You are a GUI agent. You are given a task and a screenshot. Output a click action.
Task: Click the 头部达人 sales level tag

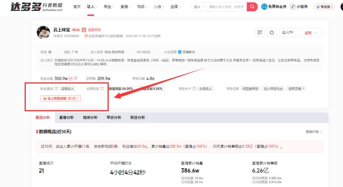[205, 89]
